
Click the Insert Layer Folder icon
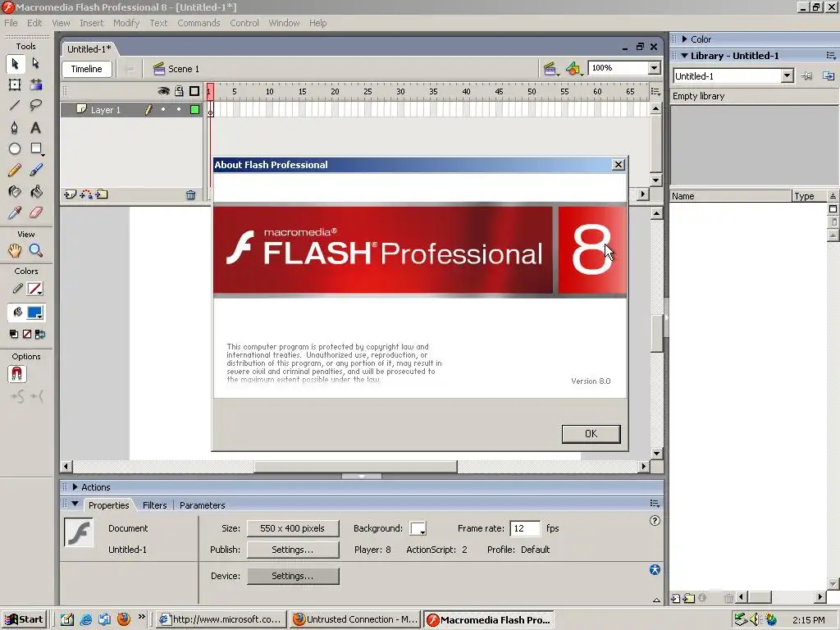[x=102, y=194]
